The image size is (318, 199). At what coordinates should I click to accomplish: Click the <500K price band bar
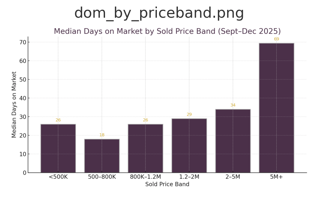pyautogui.click(x=58, y=148)
